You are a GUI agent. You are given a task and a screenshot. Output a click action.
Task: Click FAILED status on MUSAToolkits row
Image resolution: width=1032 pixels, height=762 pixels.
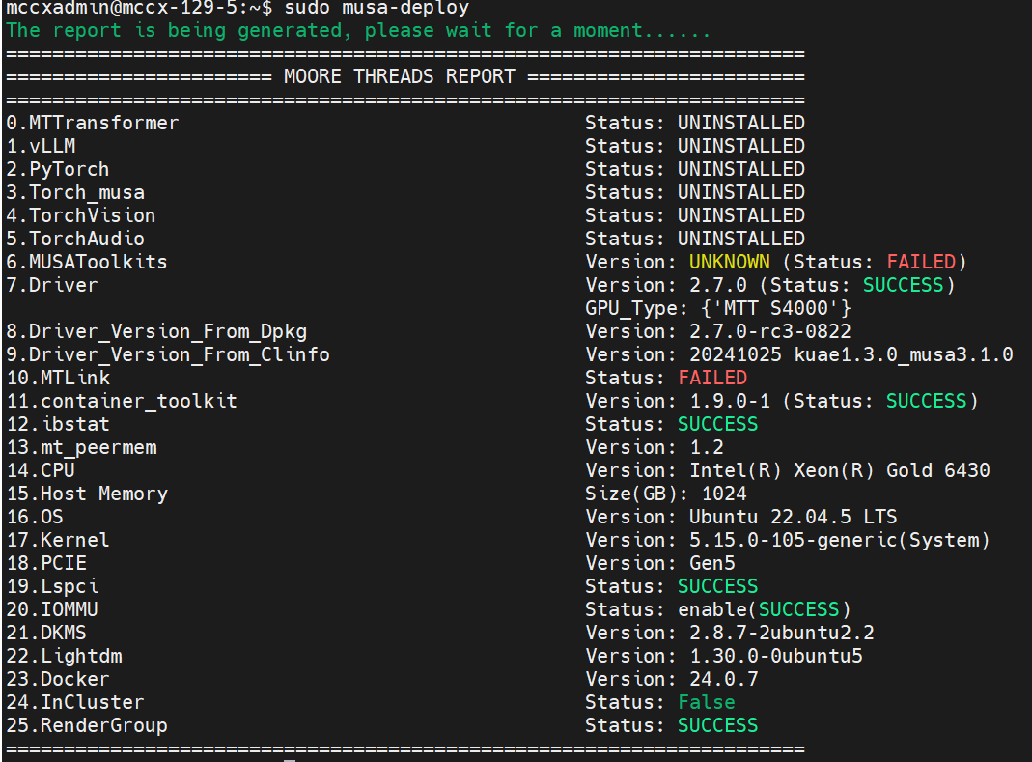point(921,262)
